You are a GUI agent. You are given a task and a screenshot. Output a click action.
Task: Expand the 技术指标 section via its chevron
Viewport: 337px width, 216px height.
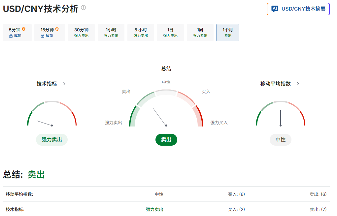pyautogui.click(x=64, y=84)
